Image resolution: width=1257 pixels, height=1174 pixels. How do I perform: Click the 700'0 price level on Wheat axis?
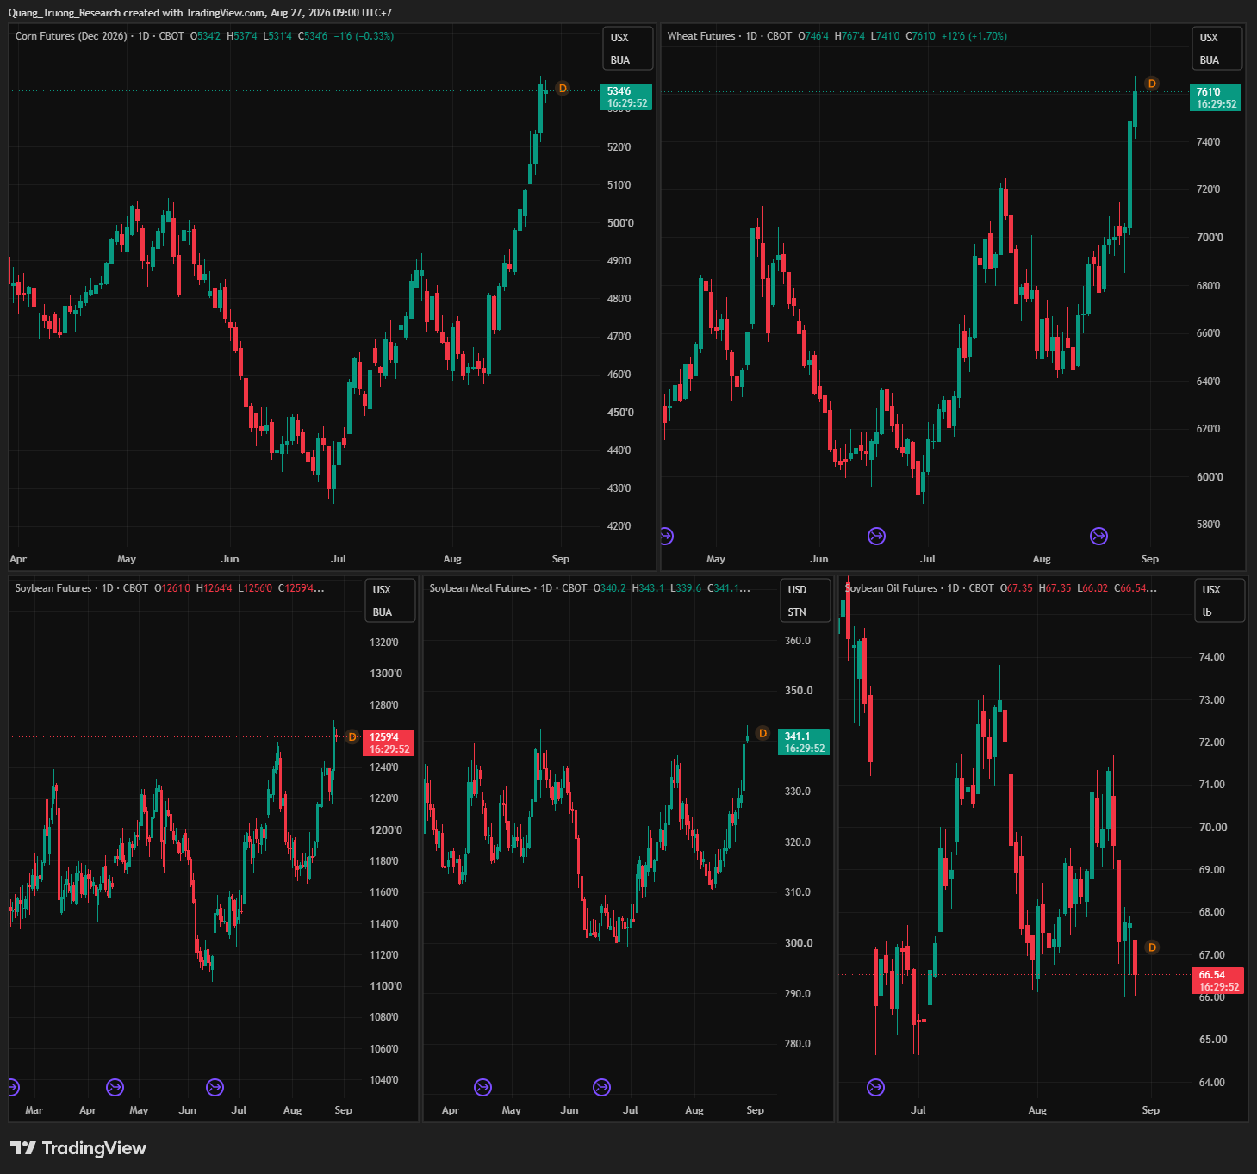[x=1210, y=238]
